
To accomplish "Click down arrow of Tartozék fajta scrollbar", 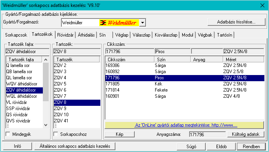I will 46,125.
